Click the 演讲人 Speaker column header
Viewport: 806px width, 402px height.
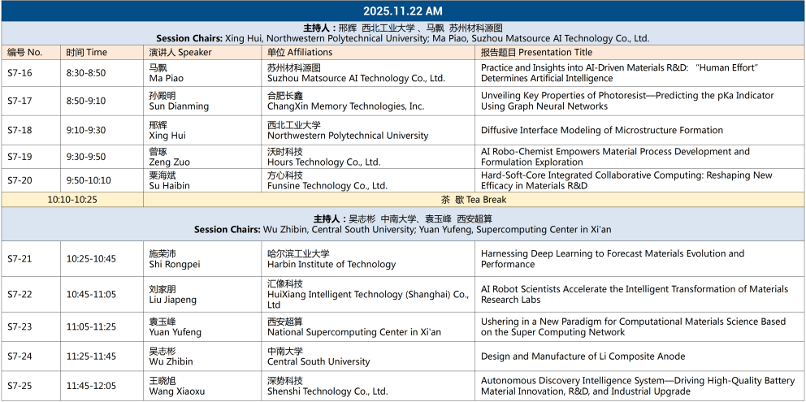(180, 52)
